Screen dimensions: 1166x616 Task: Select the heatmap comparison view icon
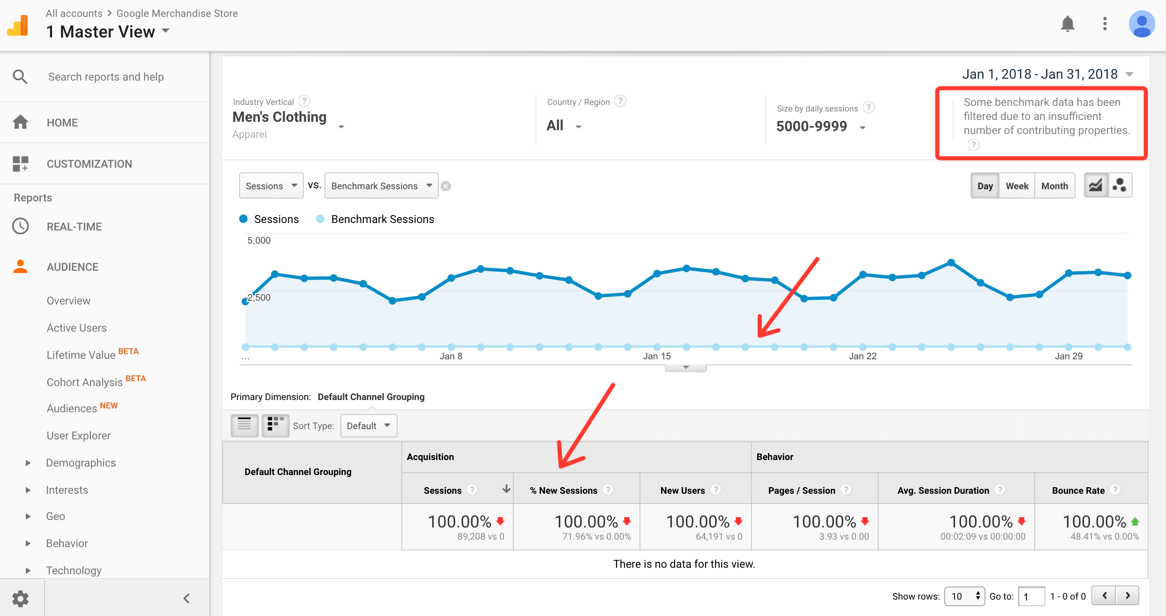pos(275,425)
